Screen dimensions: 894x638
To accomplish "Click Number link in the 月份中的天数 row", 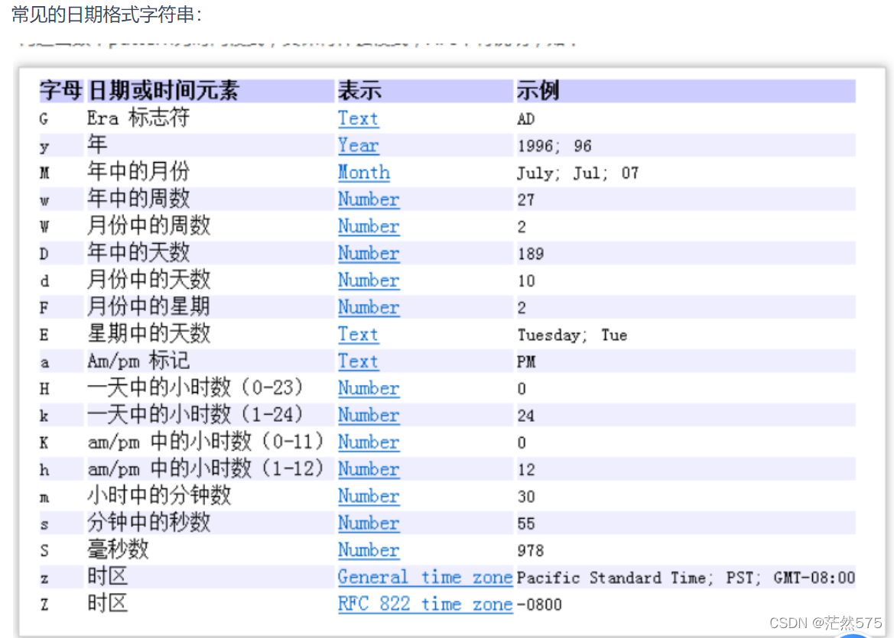I will (369, 280).
